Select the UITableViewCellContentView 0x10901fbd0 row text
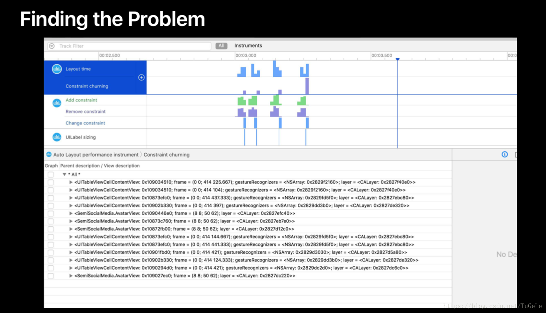Viewport: 546px width, 313px height. pyautogui.click(x=241, y=252)
